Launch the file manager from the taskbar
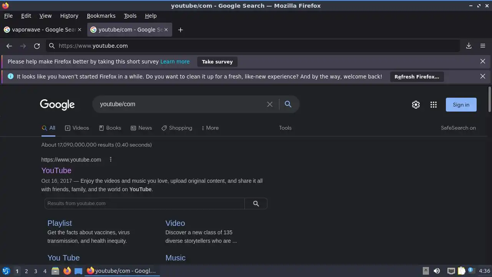Viewport: 492px width, 277px height. coord(55,271)
